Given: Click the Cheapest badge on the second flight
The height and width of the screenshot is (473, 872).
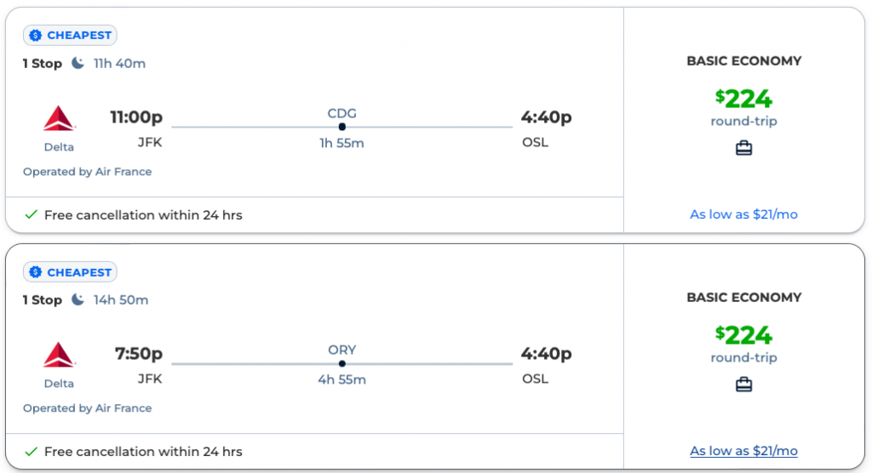Looking at the screenshot, I should [70, 272].
